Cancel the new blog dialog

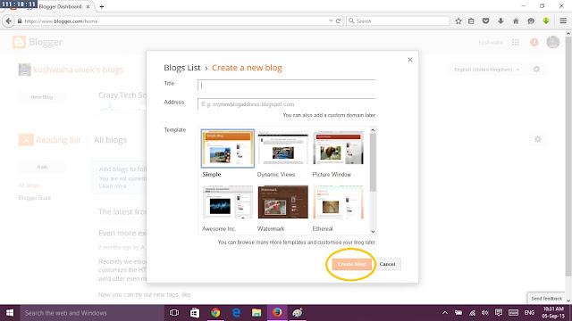point(387,264)
